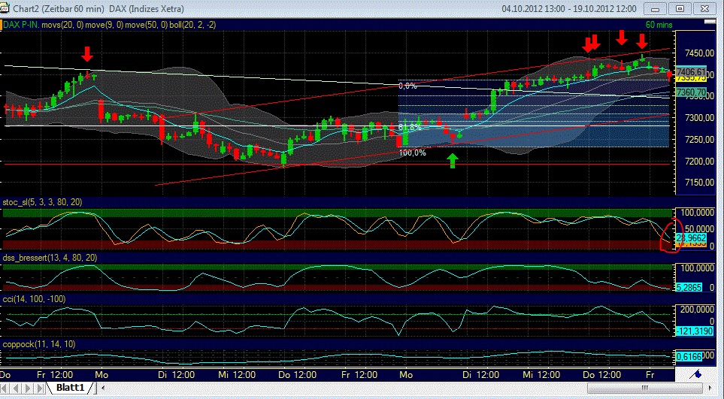Click the green '60 mins' timeframe label
This screenshot has width=724, height=399.
coord(659,25)
